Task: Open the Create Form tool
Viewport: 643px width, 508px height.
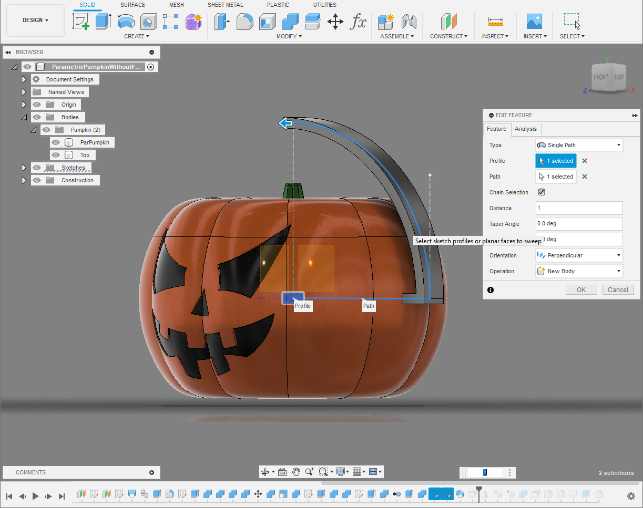Action: (193, 22)
